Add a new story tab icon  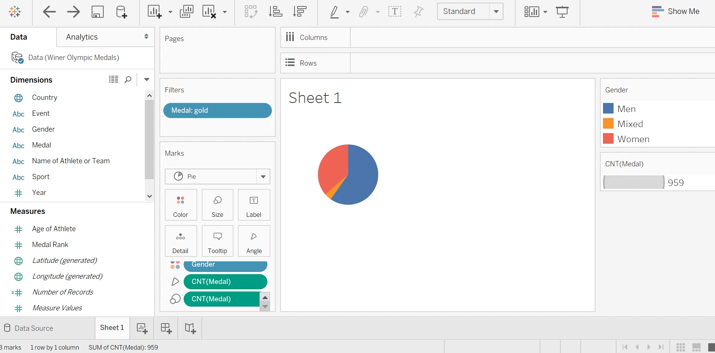[190, 328]
